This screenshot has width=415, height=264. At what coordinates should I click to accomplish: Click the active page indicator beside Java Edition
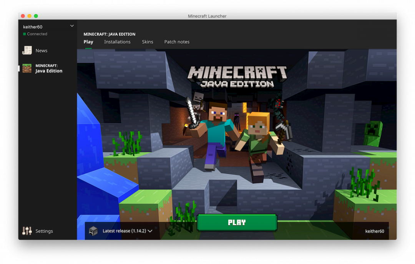(x=18, y=68)
